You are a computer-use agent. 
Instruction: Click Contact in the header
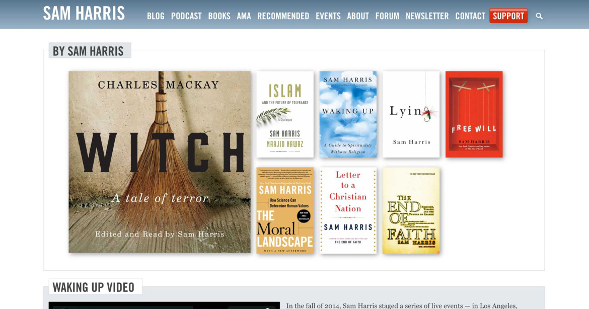click(470, 16)
